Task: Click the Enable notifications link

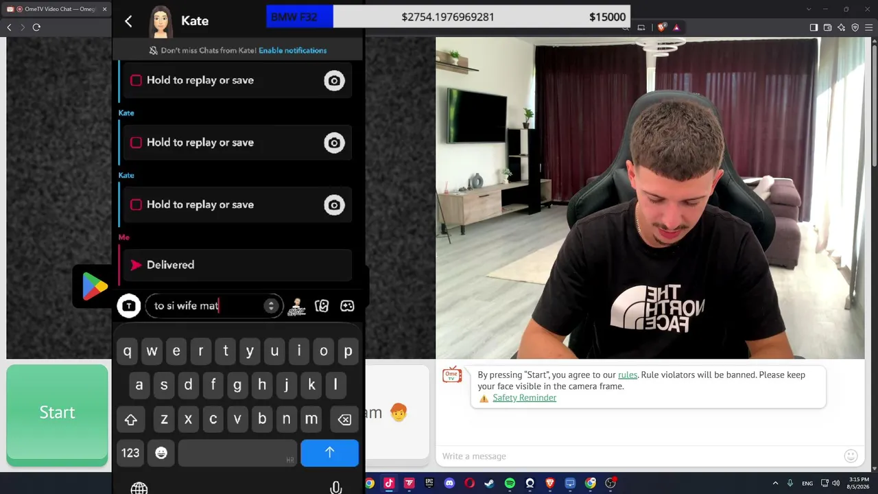Action: click(x=292, y=50)
